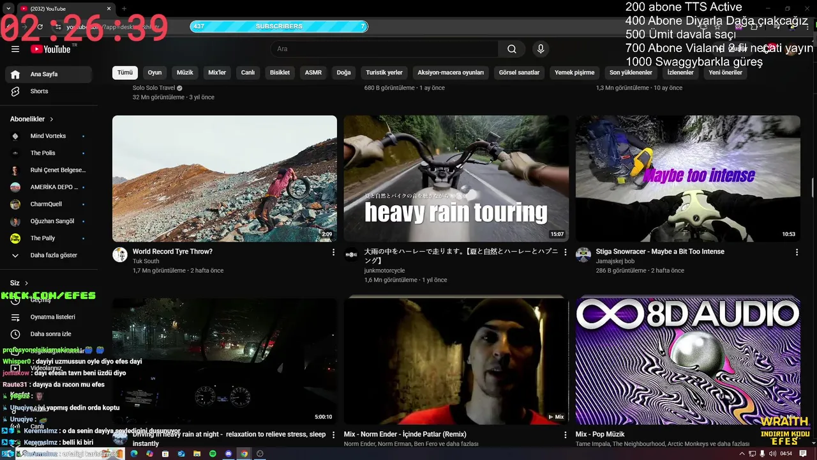Select the Mix'ler filter chip
Viewport: 817px width, 460px height.
coord(217,72)
